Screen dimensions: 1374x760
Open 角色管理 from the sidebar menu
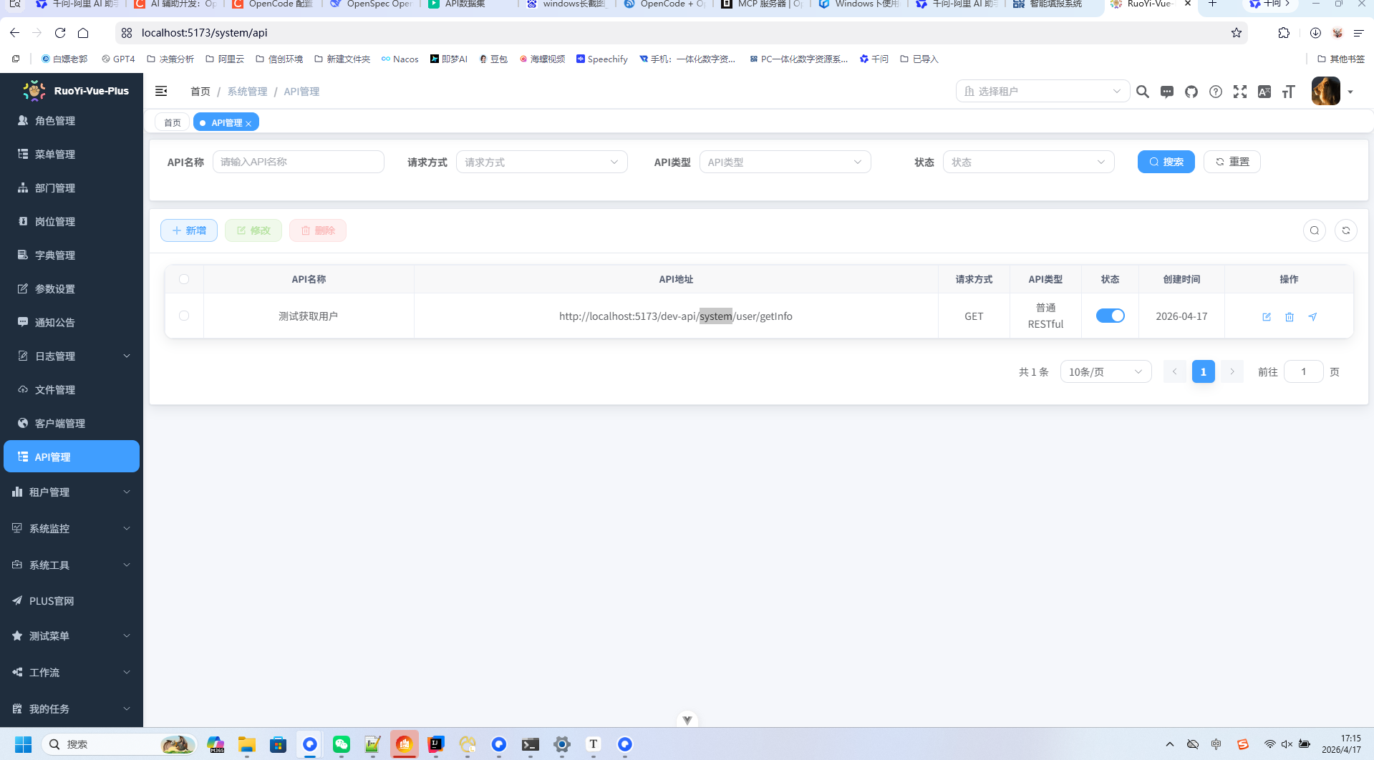[54, 120]
